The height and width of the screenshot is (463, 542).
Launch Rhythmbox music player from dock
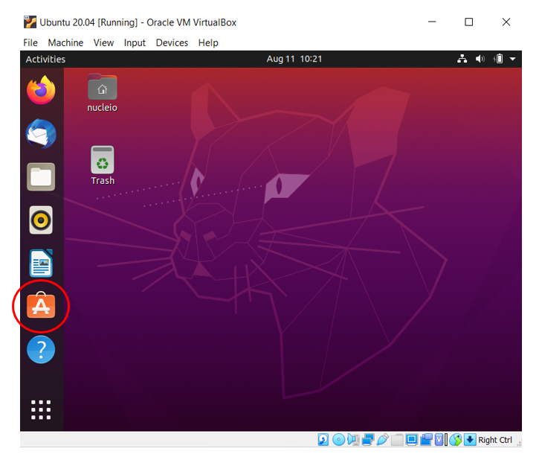click(x=41, y=220)
